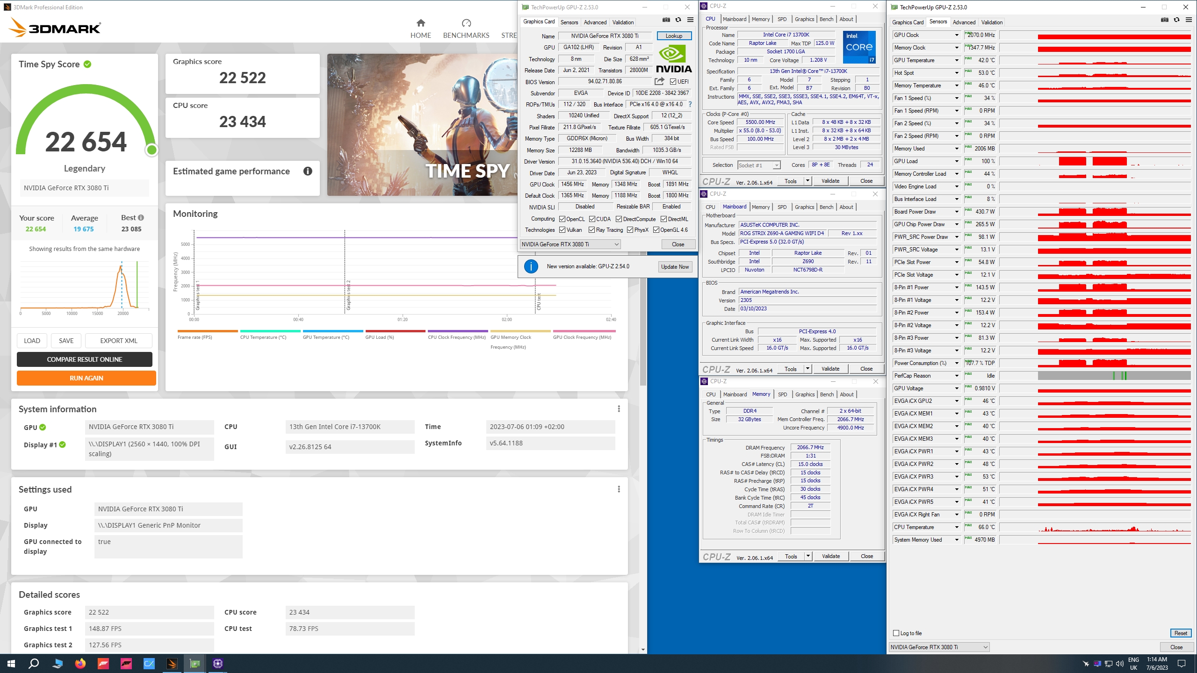Switch to Sensors tab in GPU-Z Graphics Card window
This screenshot has width=1197, height=673.
click(x=569, y=22)
